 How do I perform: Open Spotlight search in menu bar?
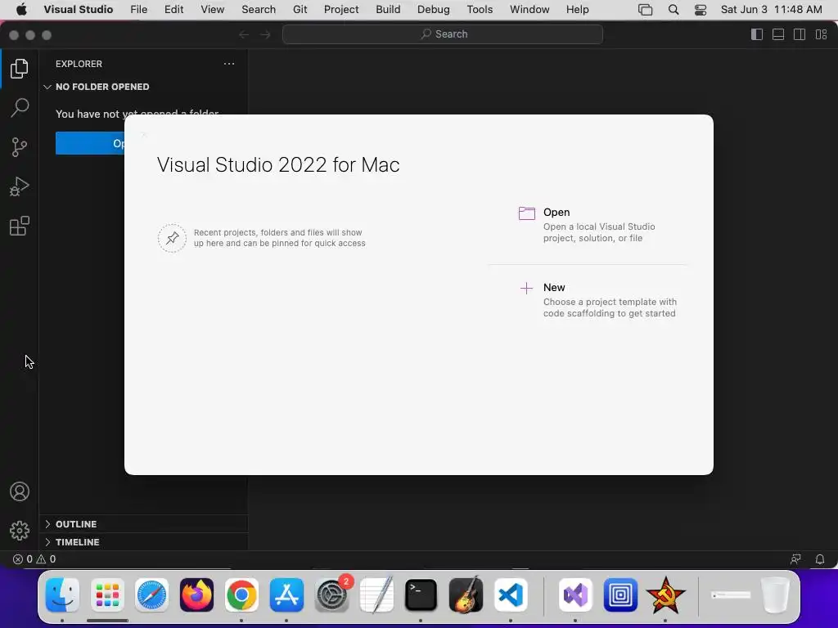674,10
